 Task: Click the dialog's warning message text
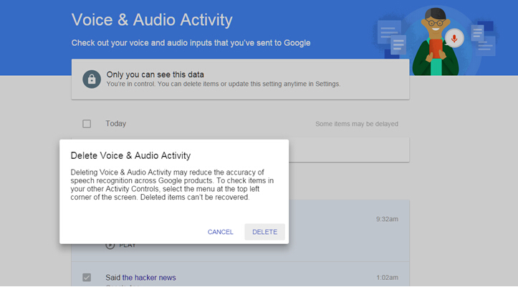point(172,185)
